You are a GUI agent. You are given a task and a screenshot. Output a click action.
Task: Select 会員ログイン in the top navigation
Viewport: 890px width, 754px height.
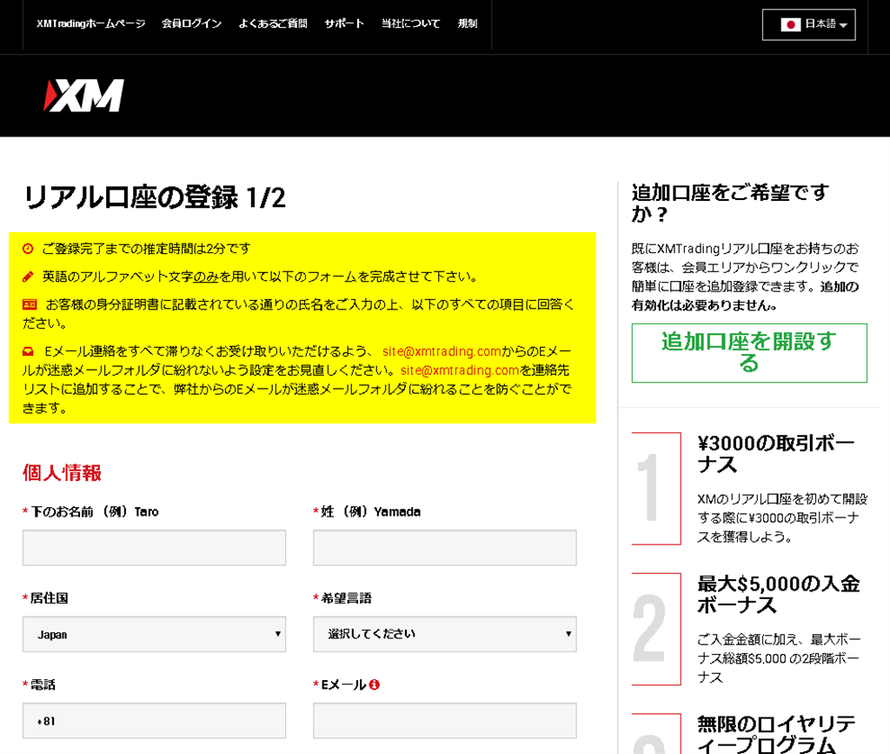click(190, 23)
